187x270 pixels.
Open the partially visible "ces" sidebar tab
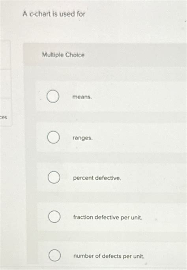point(5,113)
